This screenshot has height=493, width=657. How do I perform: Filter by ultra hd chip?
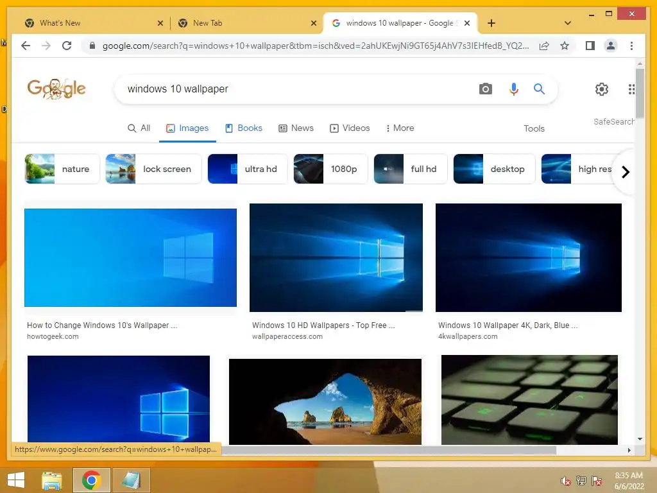pyautogui.click(x=248, y=169)
